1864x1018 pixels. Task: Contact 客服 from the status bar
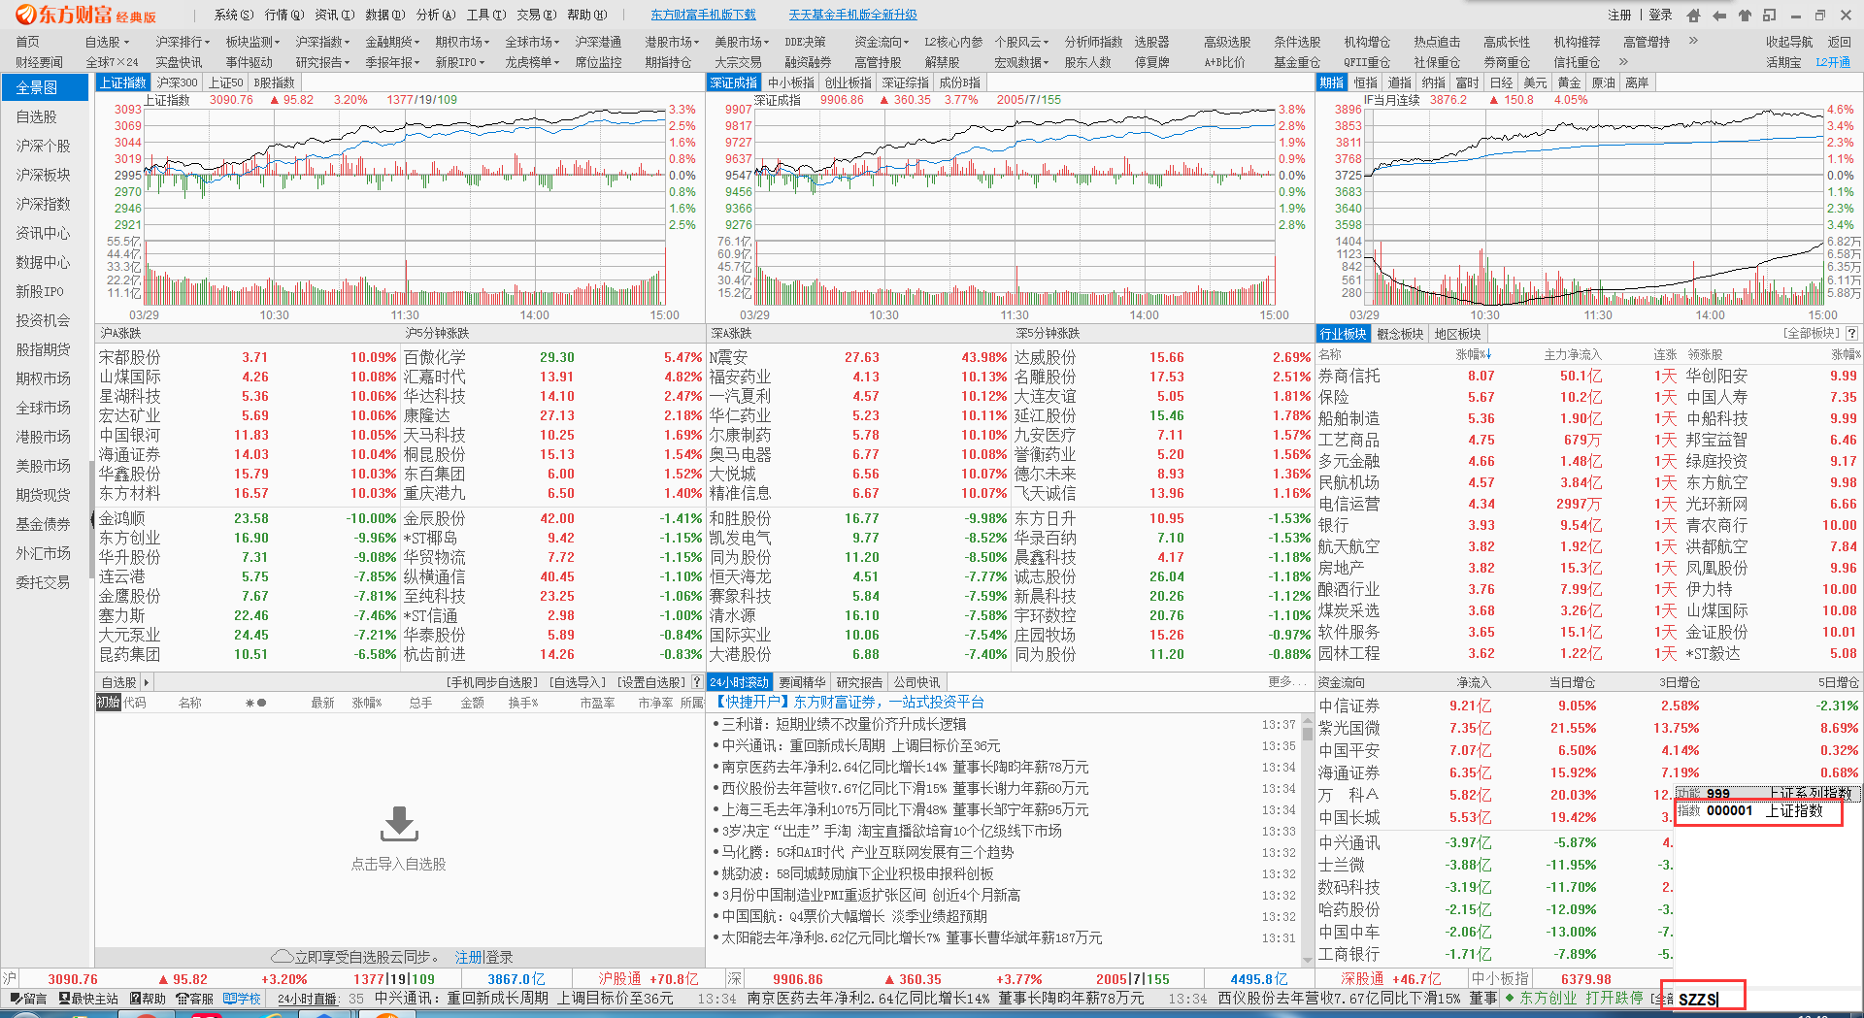click(x=195, y=998)
